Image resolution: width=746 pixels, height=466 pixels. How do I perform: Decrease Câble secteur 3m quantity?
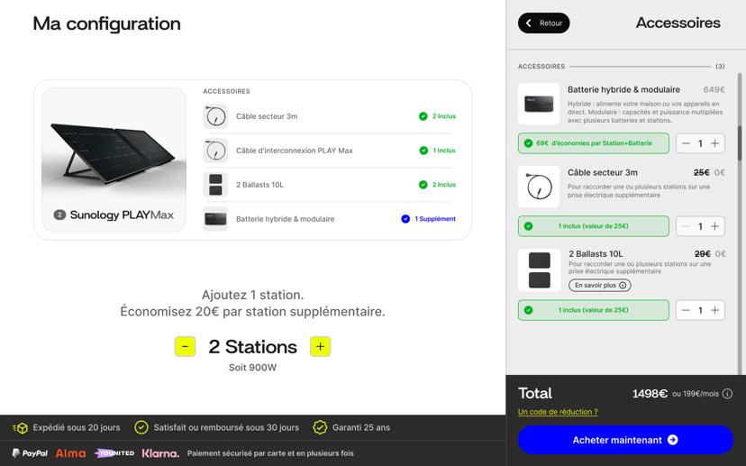click(686, 226)
